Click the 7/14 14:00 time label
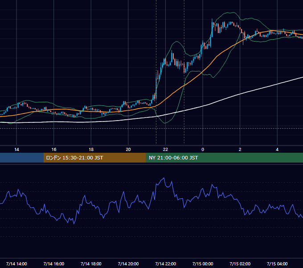 (16, 264)
